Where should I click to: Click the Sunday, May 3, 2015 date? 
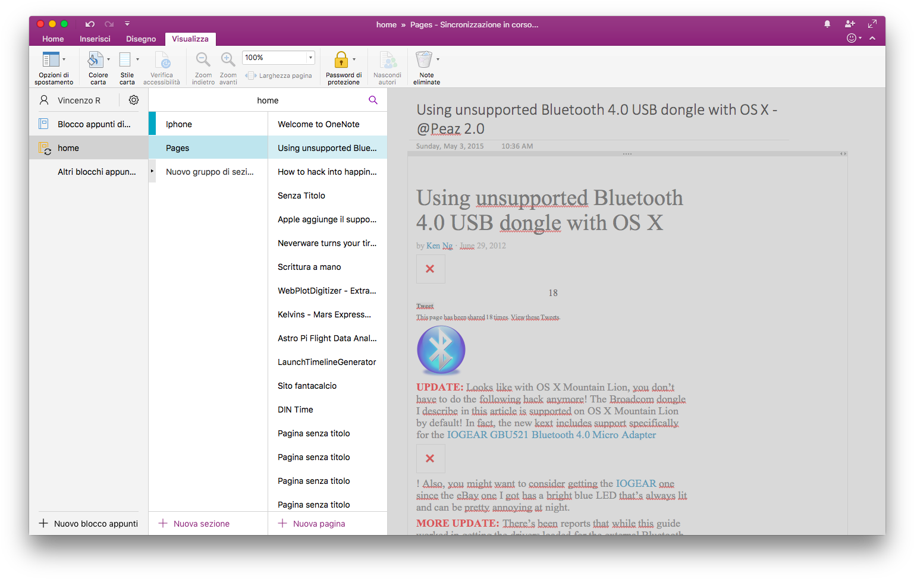tap(450, 146)
